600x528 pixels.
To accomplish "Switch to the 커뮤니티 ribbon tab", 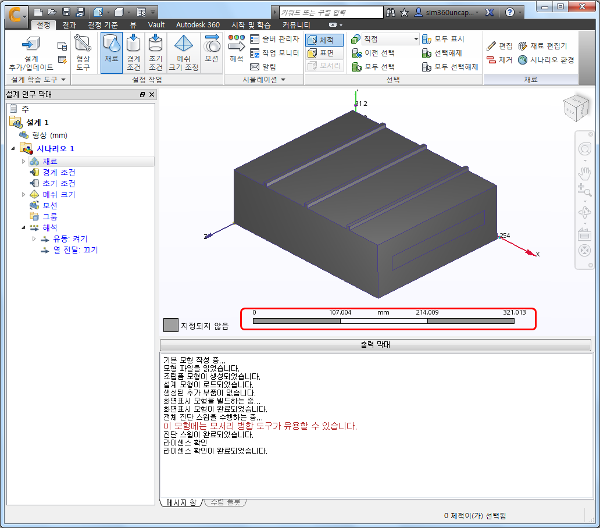I will [x=296, y=25].
